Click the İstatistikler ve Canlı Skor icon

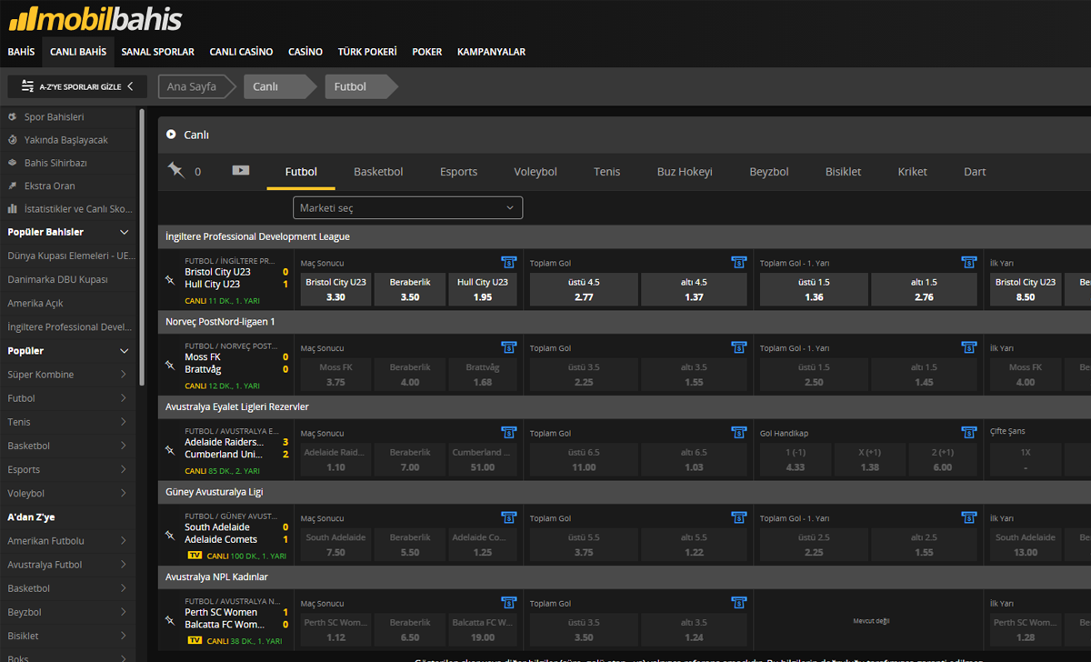coord(13,208)
